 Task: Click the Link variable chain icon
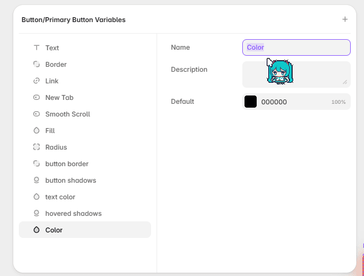37,81
